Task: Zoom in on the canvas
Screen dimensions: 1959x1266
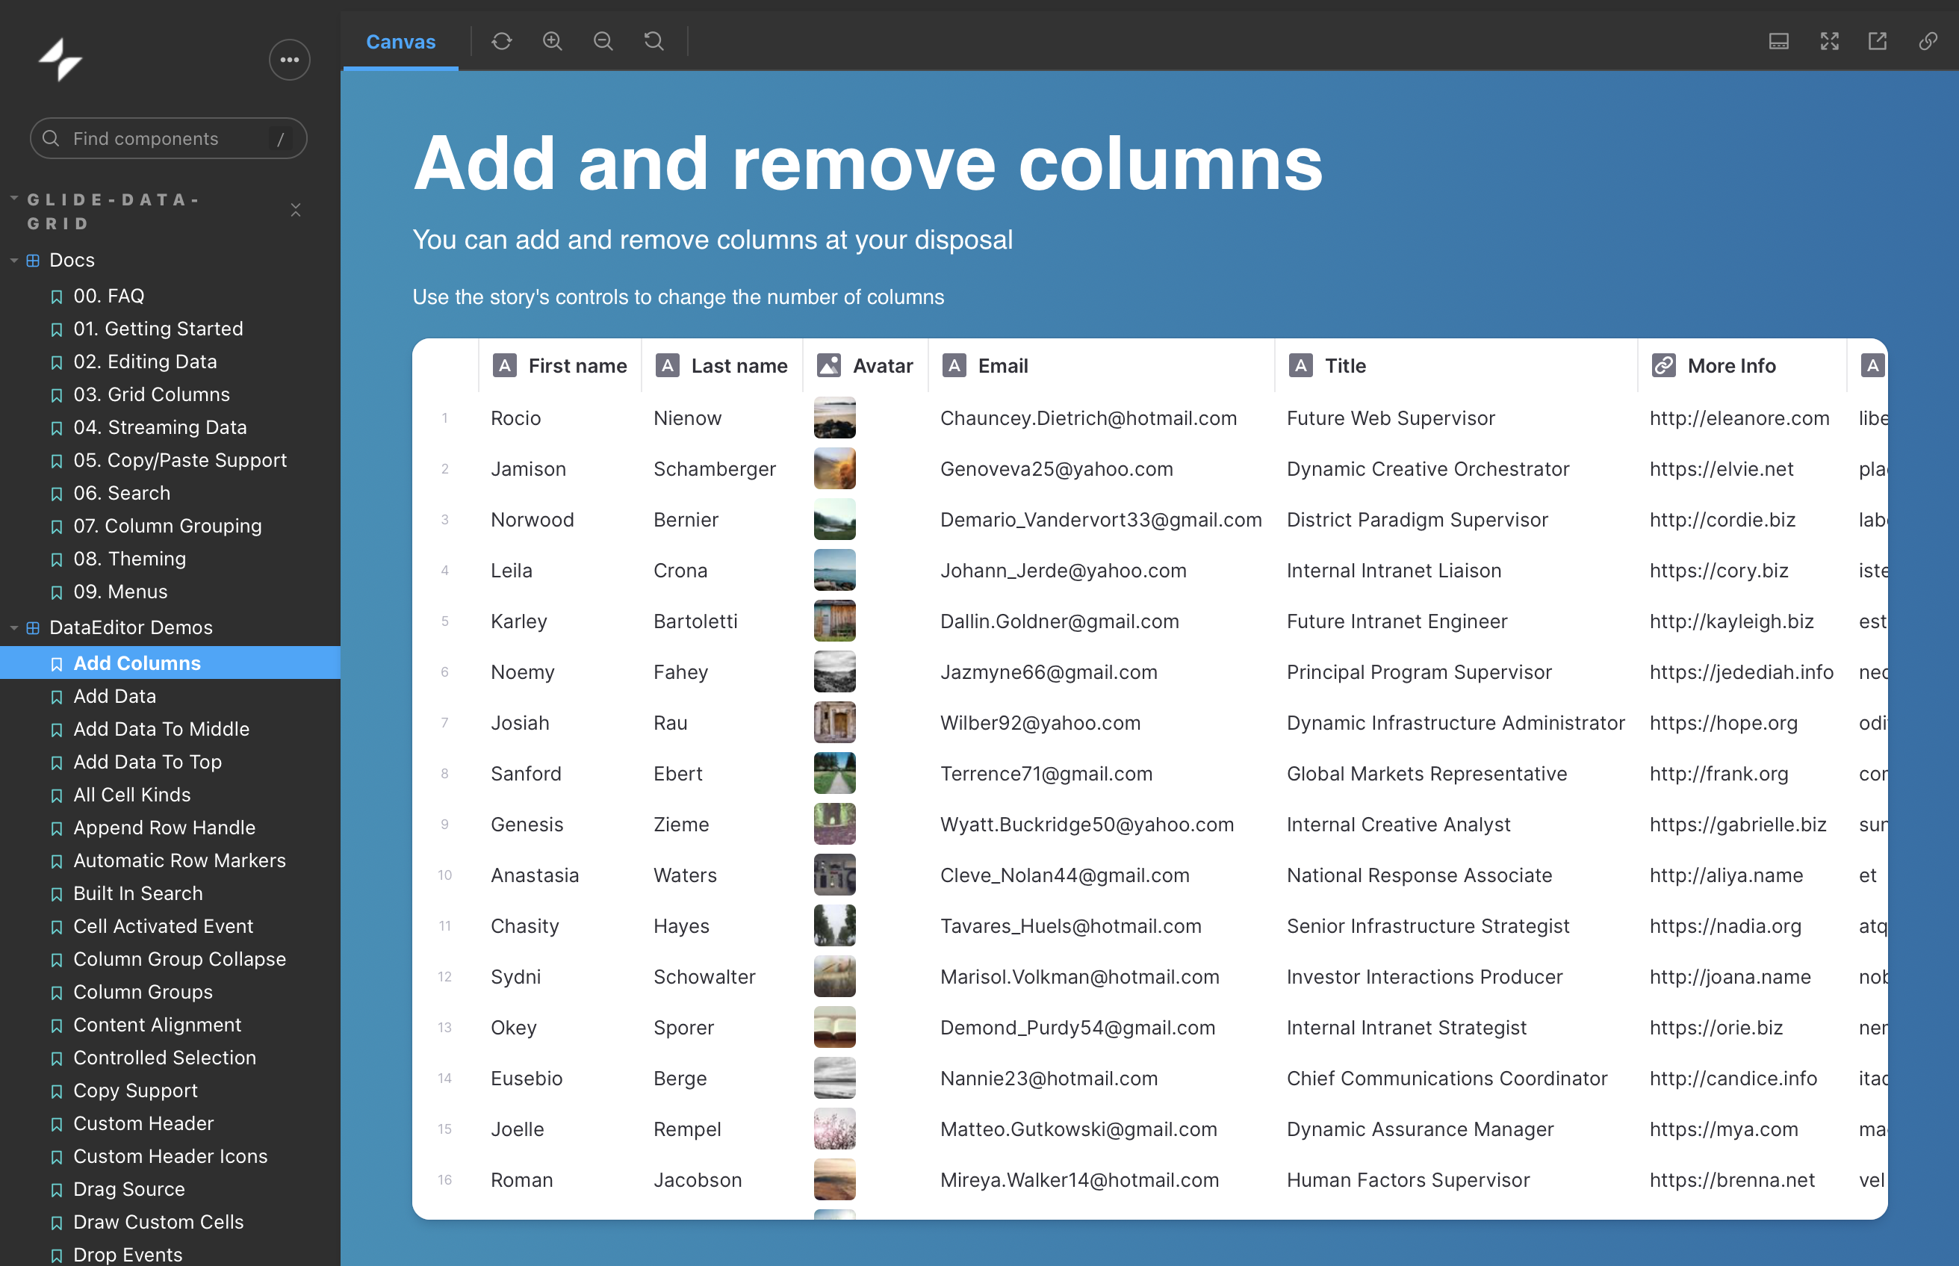Action: (553, 40)
